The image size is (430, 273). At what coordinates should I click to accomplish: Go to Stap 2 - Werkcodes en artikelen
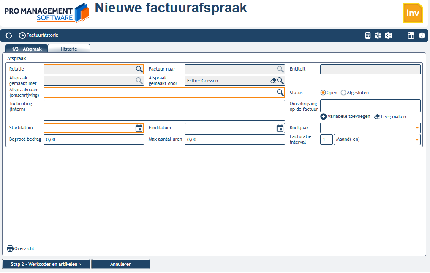click(x=46, y=264)
